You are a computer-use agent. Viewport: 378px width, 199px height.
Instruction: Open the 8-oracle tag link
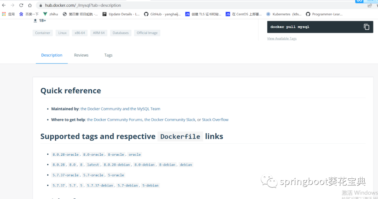pos(116,155)
